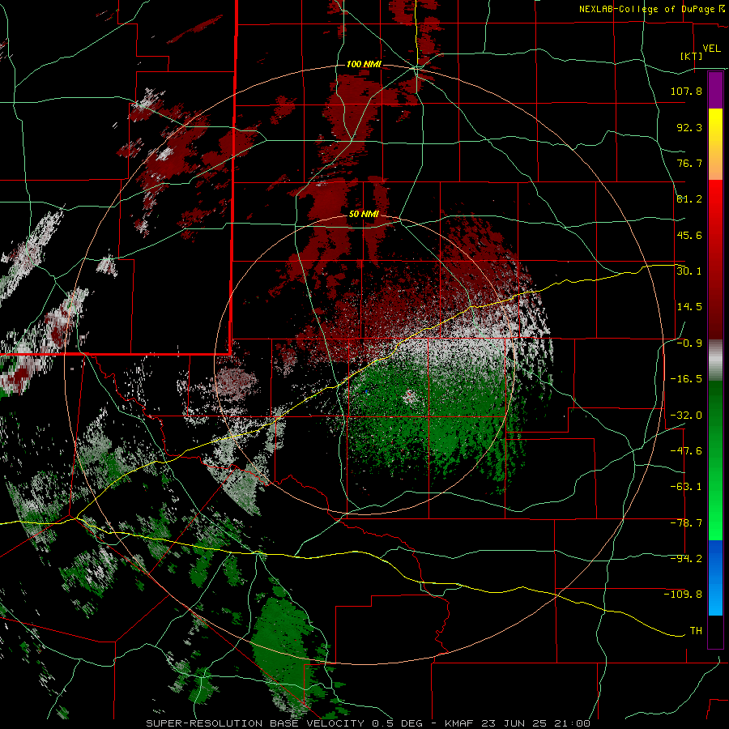Image resolution: width=729 pixels, height=729 pixels.
Task: Pick the red segment of the velocity scale
Action: 715,259
